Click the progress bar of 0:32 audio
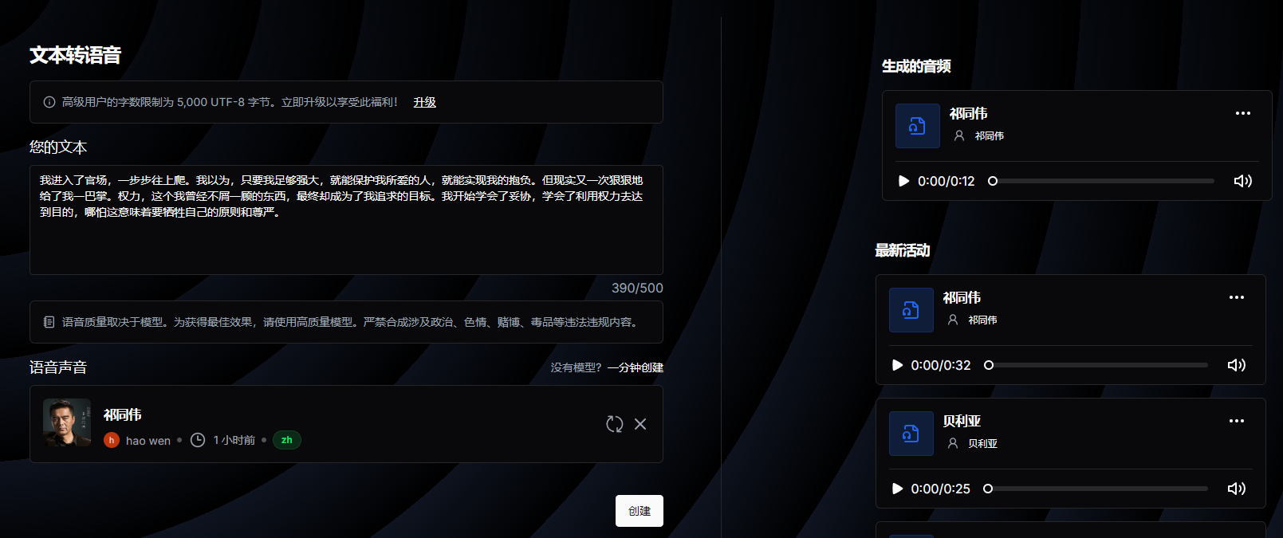The height and width of the screenshot is (538, 1283). tap(1096, 365)
